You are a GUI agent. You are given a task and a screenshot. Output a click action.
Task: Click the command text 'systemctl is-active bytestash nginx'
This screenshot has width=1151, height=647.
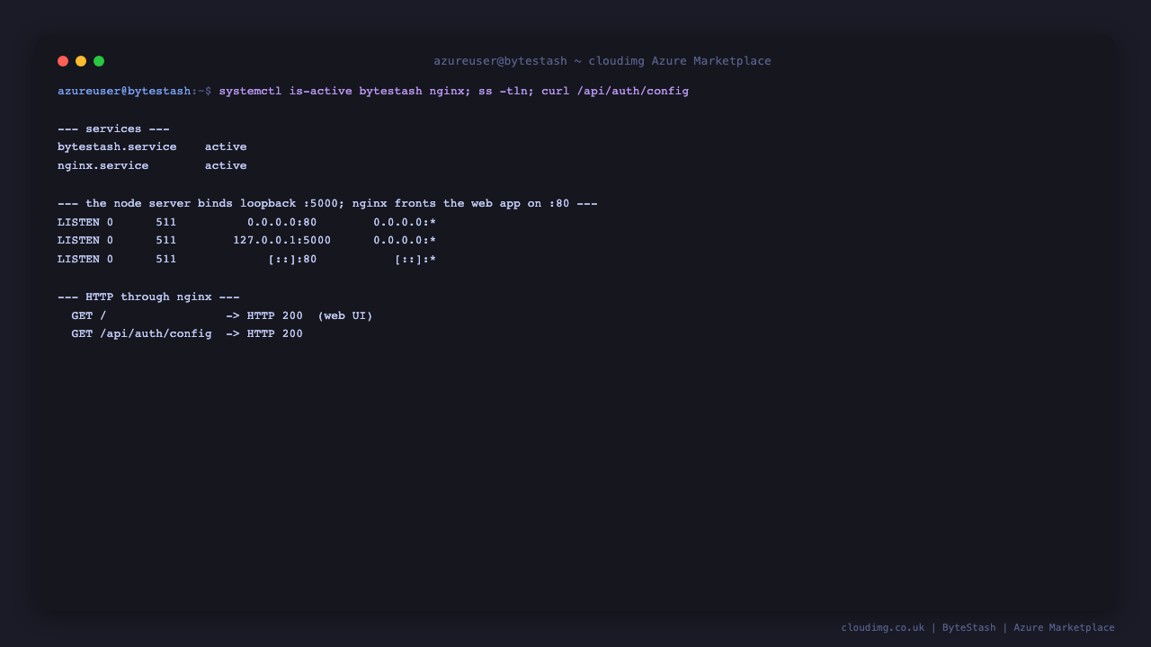[x=341, y=91]
